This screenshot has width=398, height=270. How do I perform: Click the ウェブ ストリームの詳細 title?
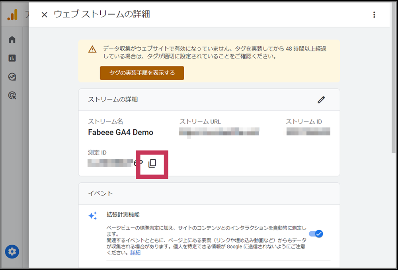click(x=102, y=14)
